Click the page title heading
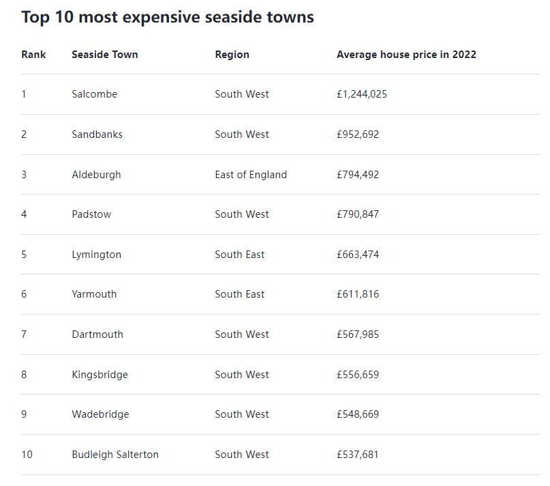Viewport: 550px width, 486px height. [x=168, y=17]
